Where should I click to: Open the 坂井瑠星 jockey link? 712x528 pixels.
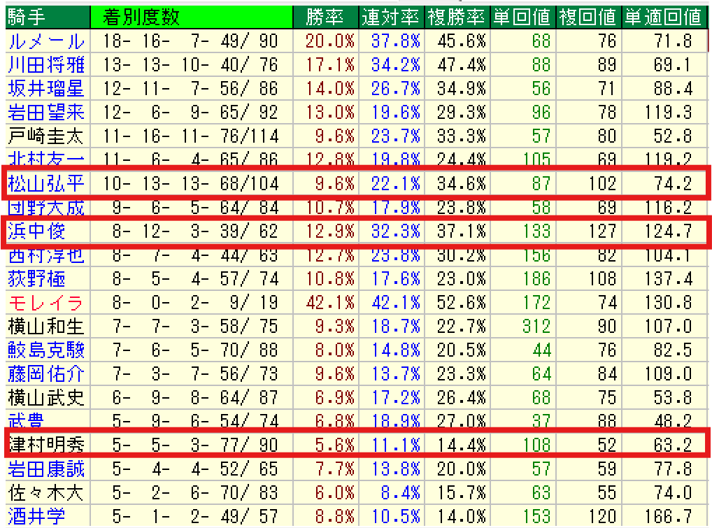pyautogui.click(x=46, y=88)
